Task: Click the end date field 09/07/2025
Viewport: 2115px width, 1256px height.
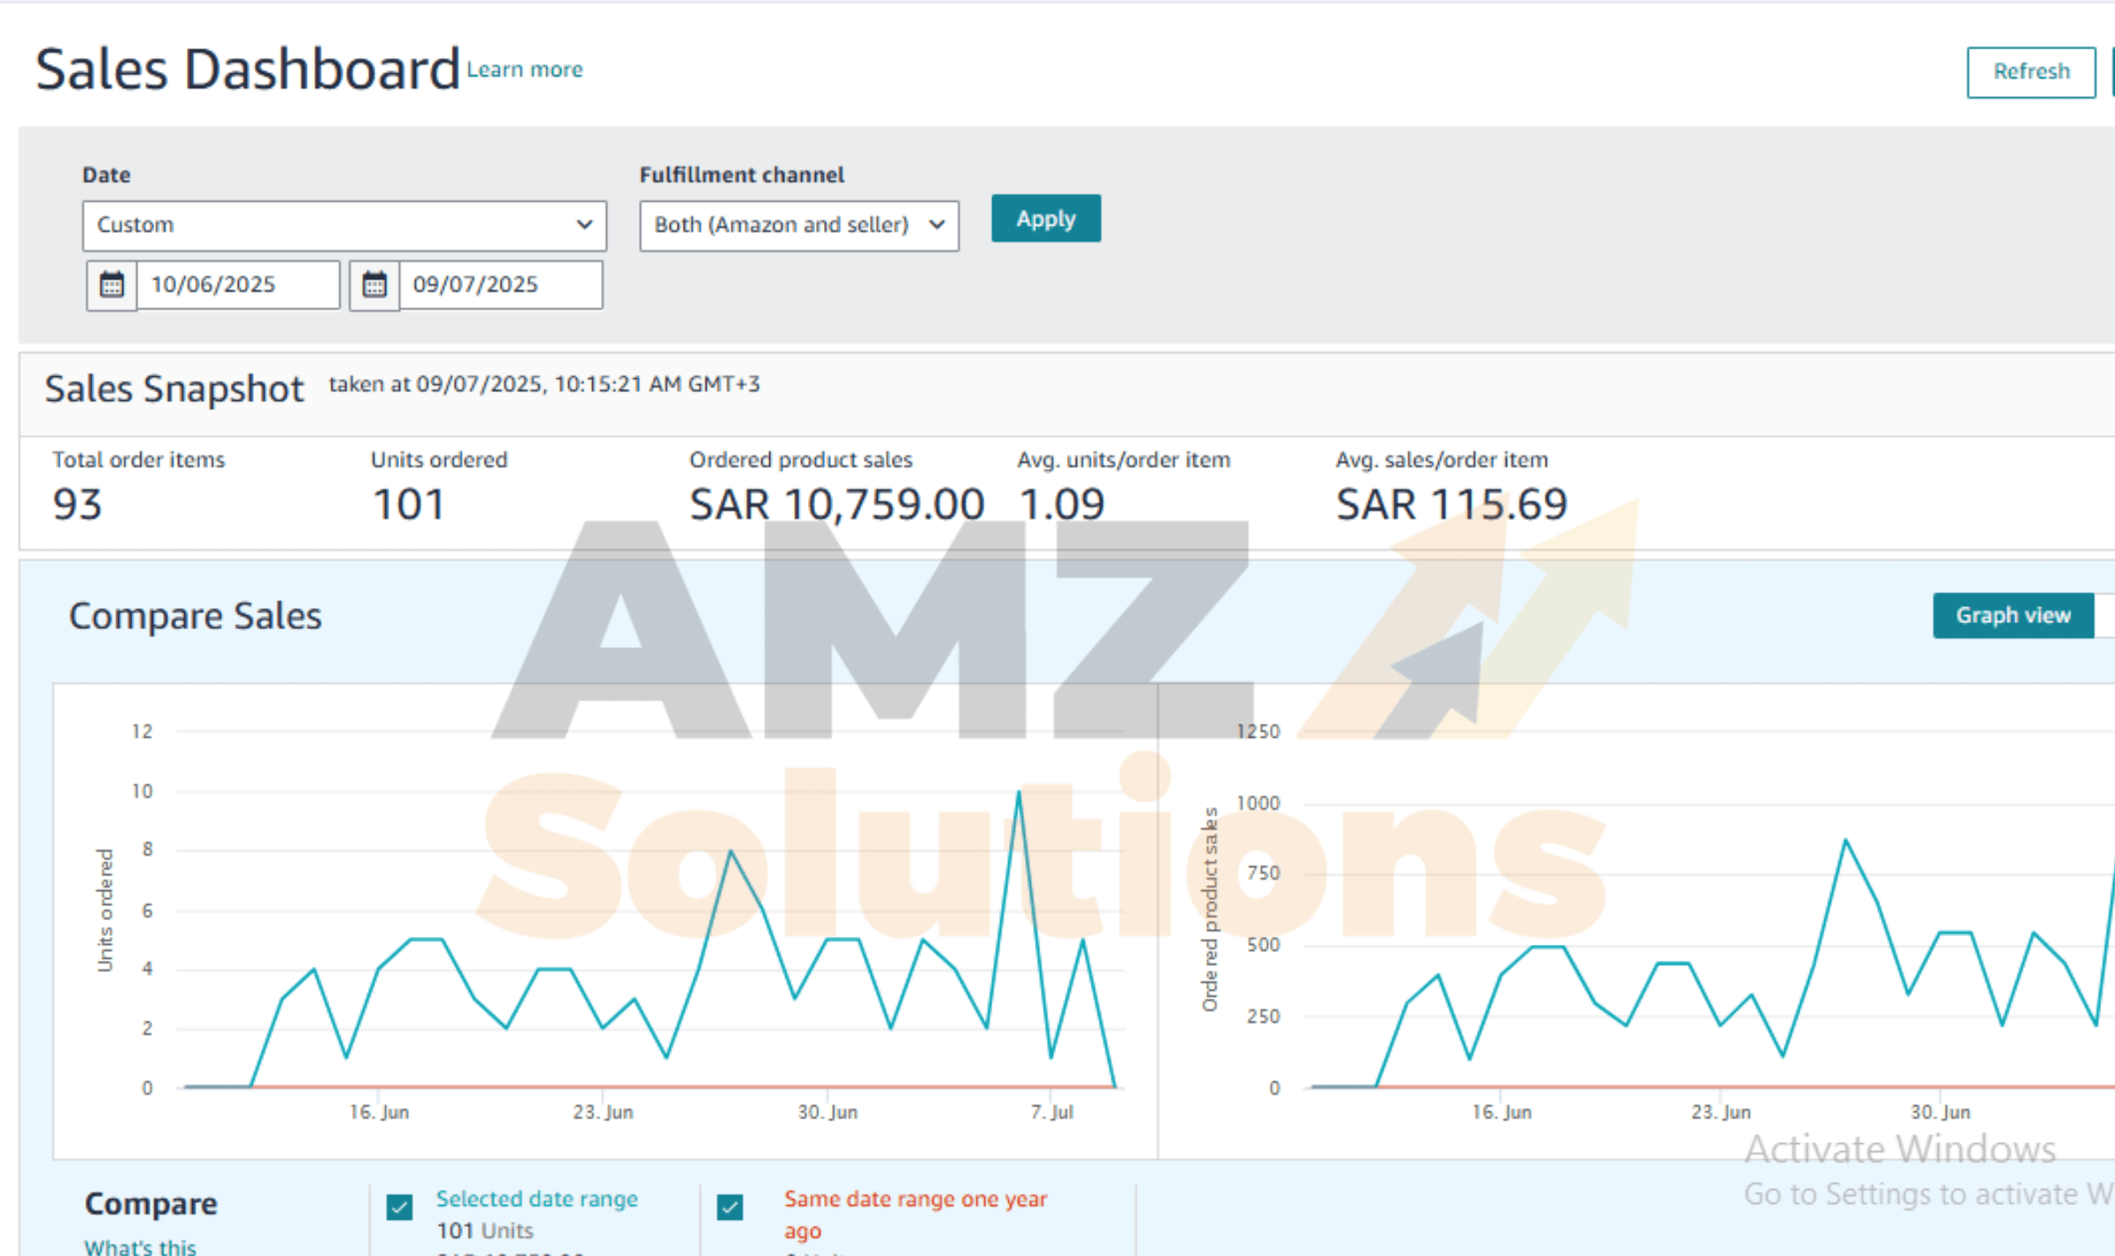Action: [x=500, y=285]
